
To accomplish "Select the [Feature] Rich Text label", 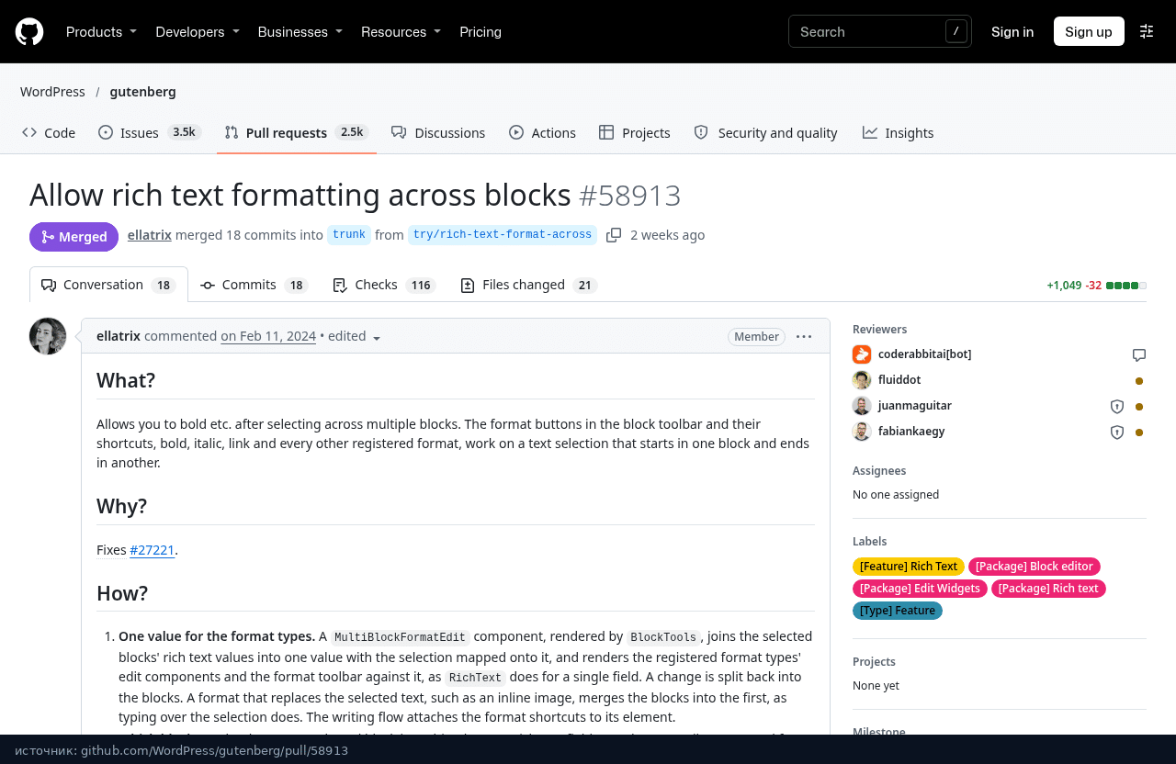I will (909, 567).
